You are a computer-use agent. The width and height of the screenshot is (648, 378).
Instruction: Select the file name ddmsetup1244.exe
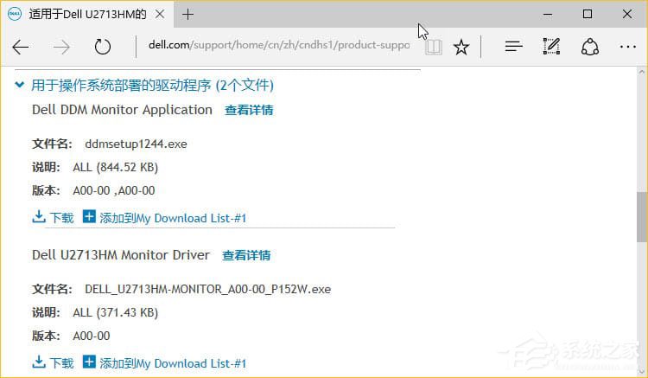[136, 144]
